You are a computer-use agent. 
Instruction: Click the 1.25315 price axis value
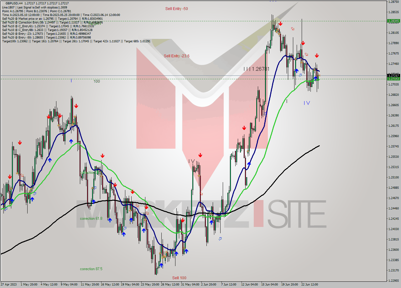coord(393,167)
